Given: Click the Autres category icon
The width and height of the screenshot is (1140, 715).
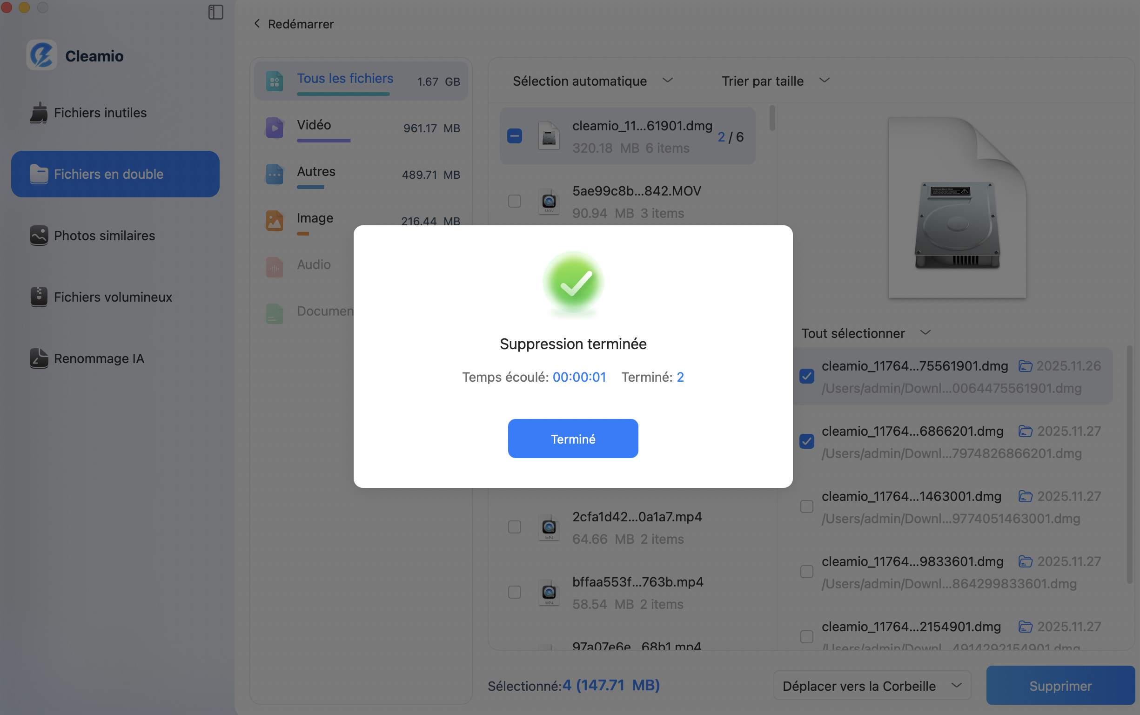Looking at the screenshot, I should (275, 175).
